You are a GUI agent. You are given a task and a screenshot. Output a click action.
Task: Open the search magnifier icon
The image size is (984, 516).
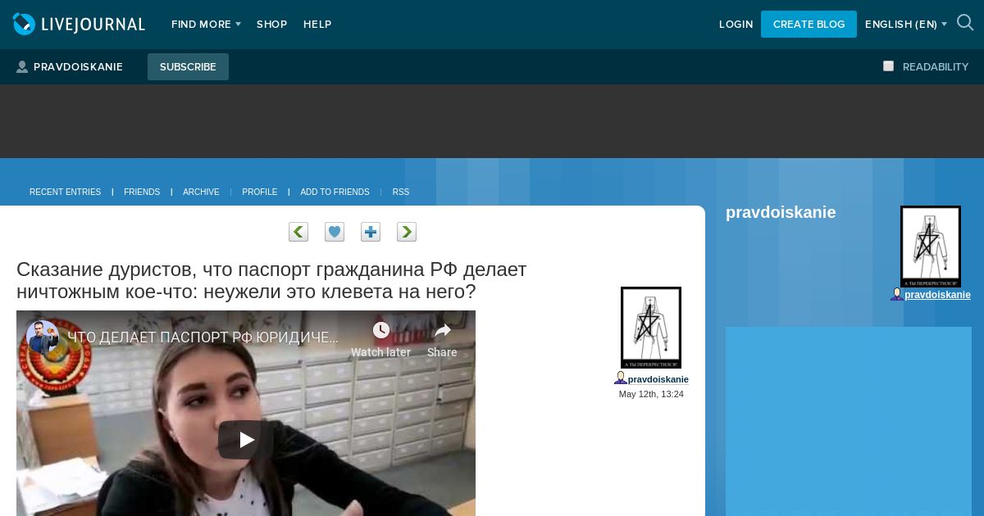(965, 23)
